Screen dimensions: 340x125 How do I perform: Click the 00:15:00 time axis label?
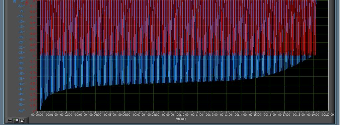click(x=255, y=115)
